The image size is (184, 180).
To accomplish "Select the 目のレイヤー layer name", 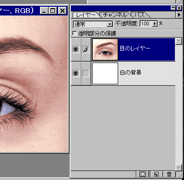I will pos(135,49).
